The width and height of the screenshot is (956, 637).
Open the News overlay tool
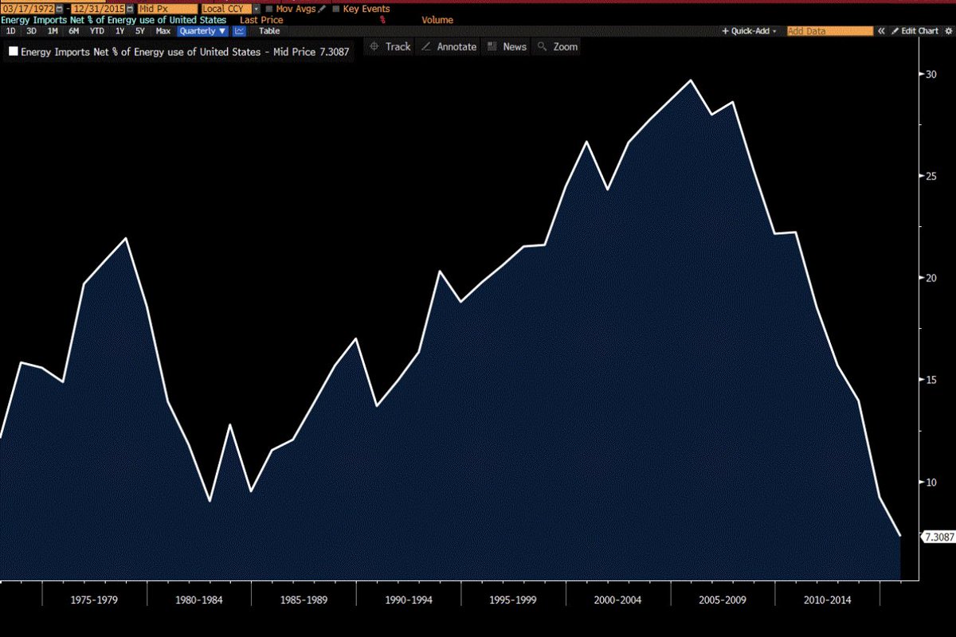(x=507, y=47)
